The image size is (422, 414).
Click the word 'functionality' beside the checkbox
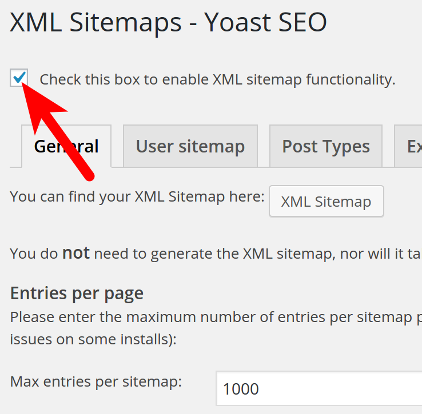pos(350,79)
